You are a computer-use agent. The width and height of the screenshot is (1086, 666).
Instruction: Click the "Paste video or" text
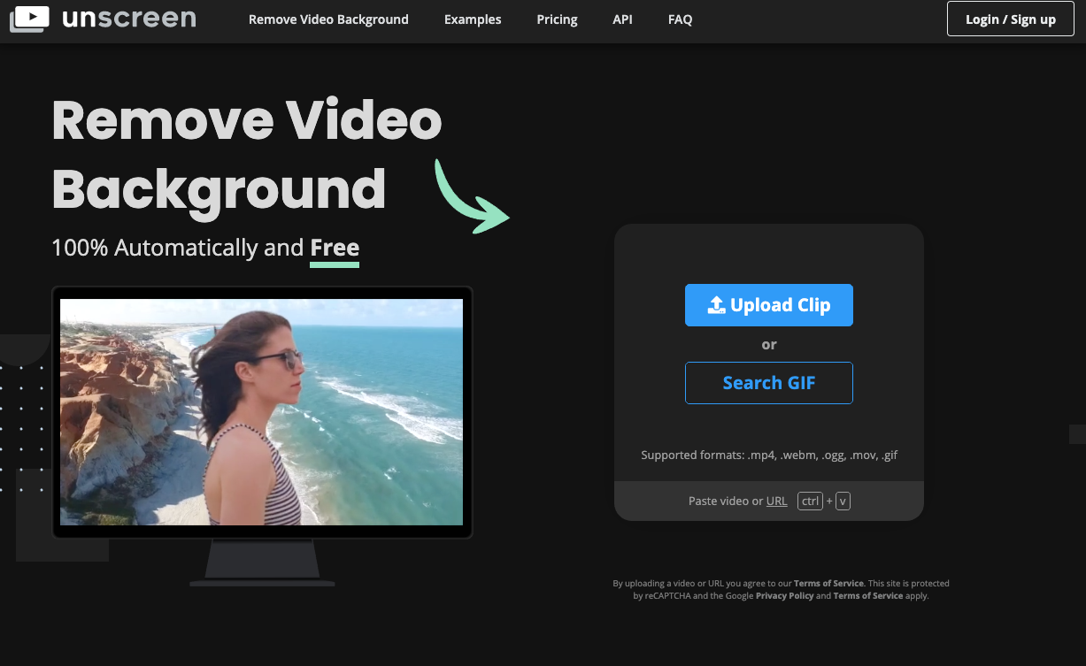[x=726, y=501]
